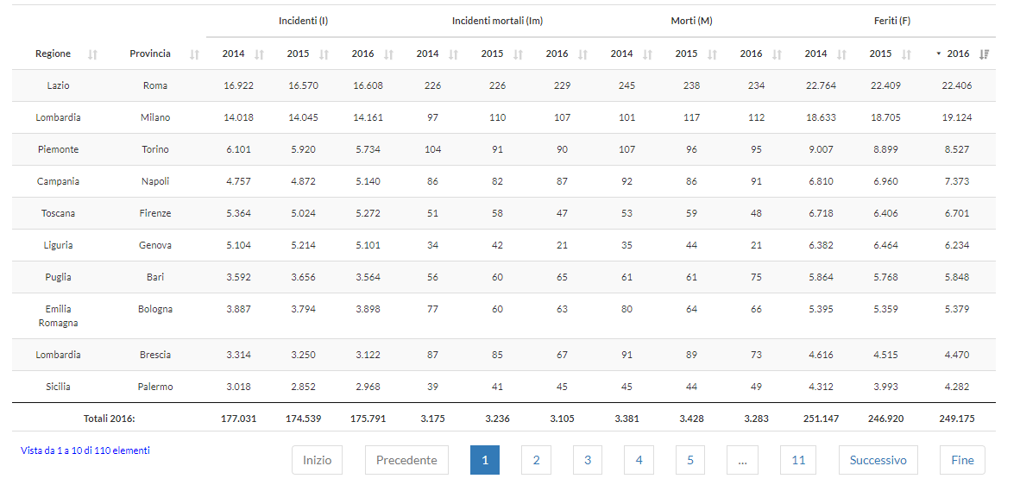The height and width of the screenshot is (485, 1020).
Task: Click the Fine button to reach end
Action: 962,460
